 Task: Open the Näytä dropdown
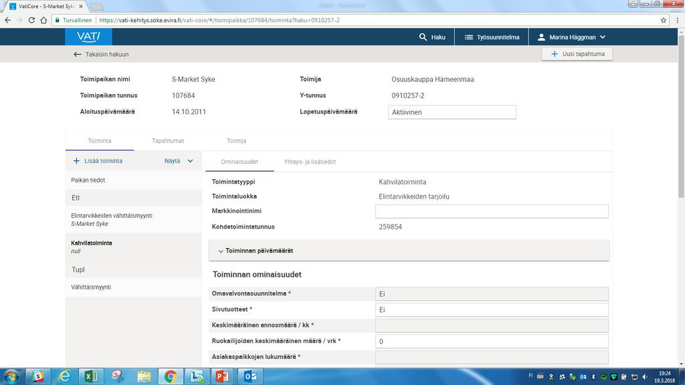[179, 161]
